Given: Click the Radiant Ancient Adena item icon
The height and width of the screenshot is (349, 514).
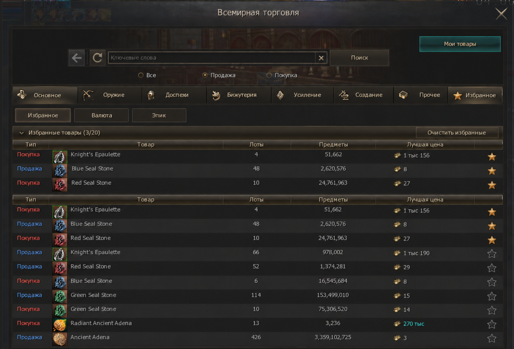Looking at the screenshot, I should click(60, 324).
